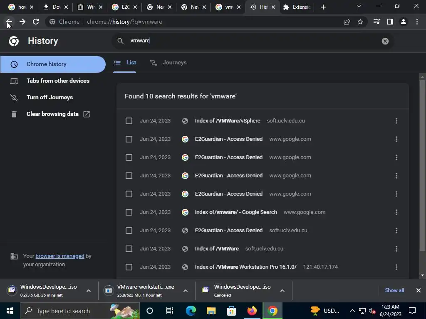The image size is (426, 319).
Task: Switch to the List tab
Action: [125, 63]
